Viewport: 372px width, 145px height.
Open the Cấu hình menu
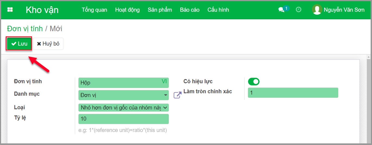click(x=218, y=10)
